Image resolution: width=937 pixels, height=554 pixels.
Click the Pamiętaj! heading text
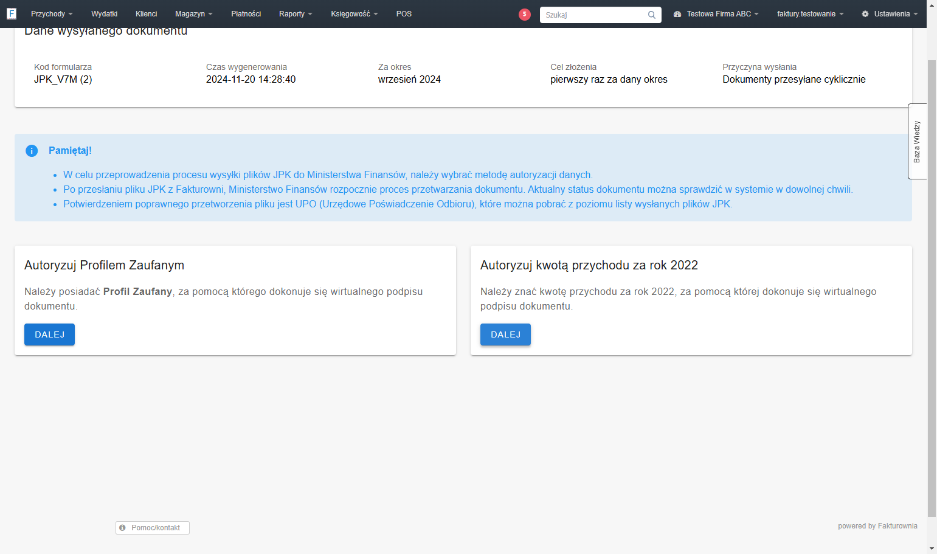pyautogui.click(x=70, y=151)
